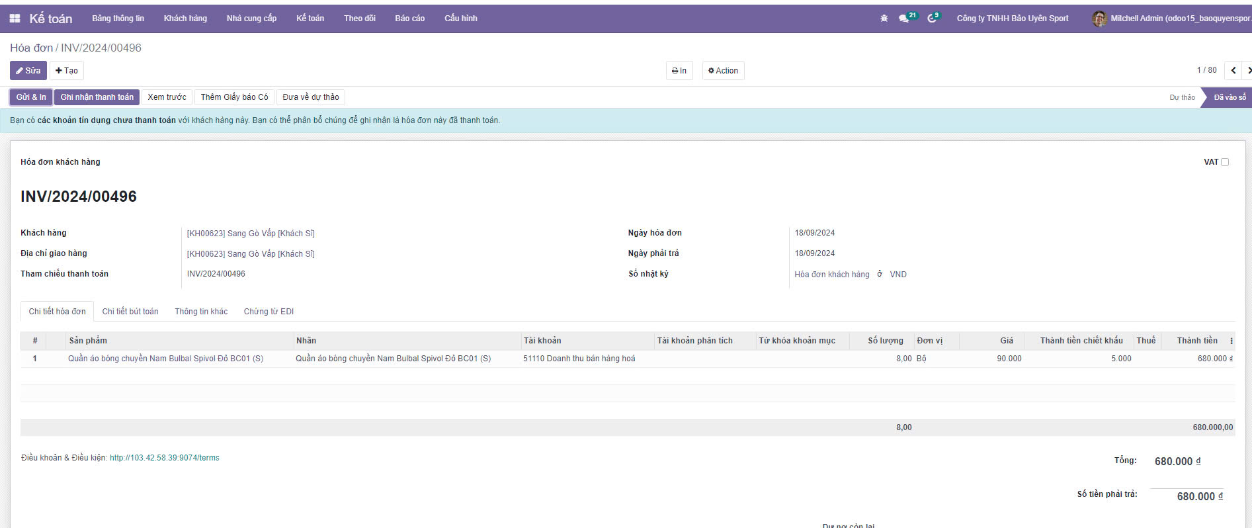Expand the Action dropdown
The width and height of the screenshot is (1252, 528).
tap(723, 71)
